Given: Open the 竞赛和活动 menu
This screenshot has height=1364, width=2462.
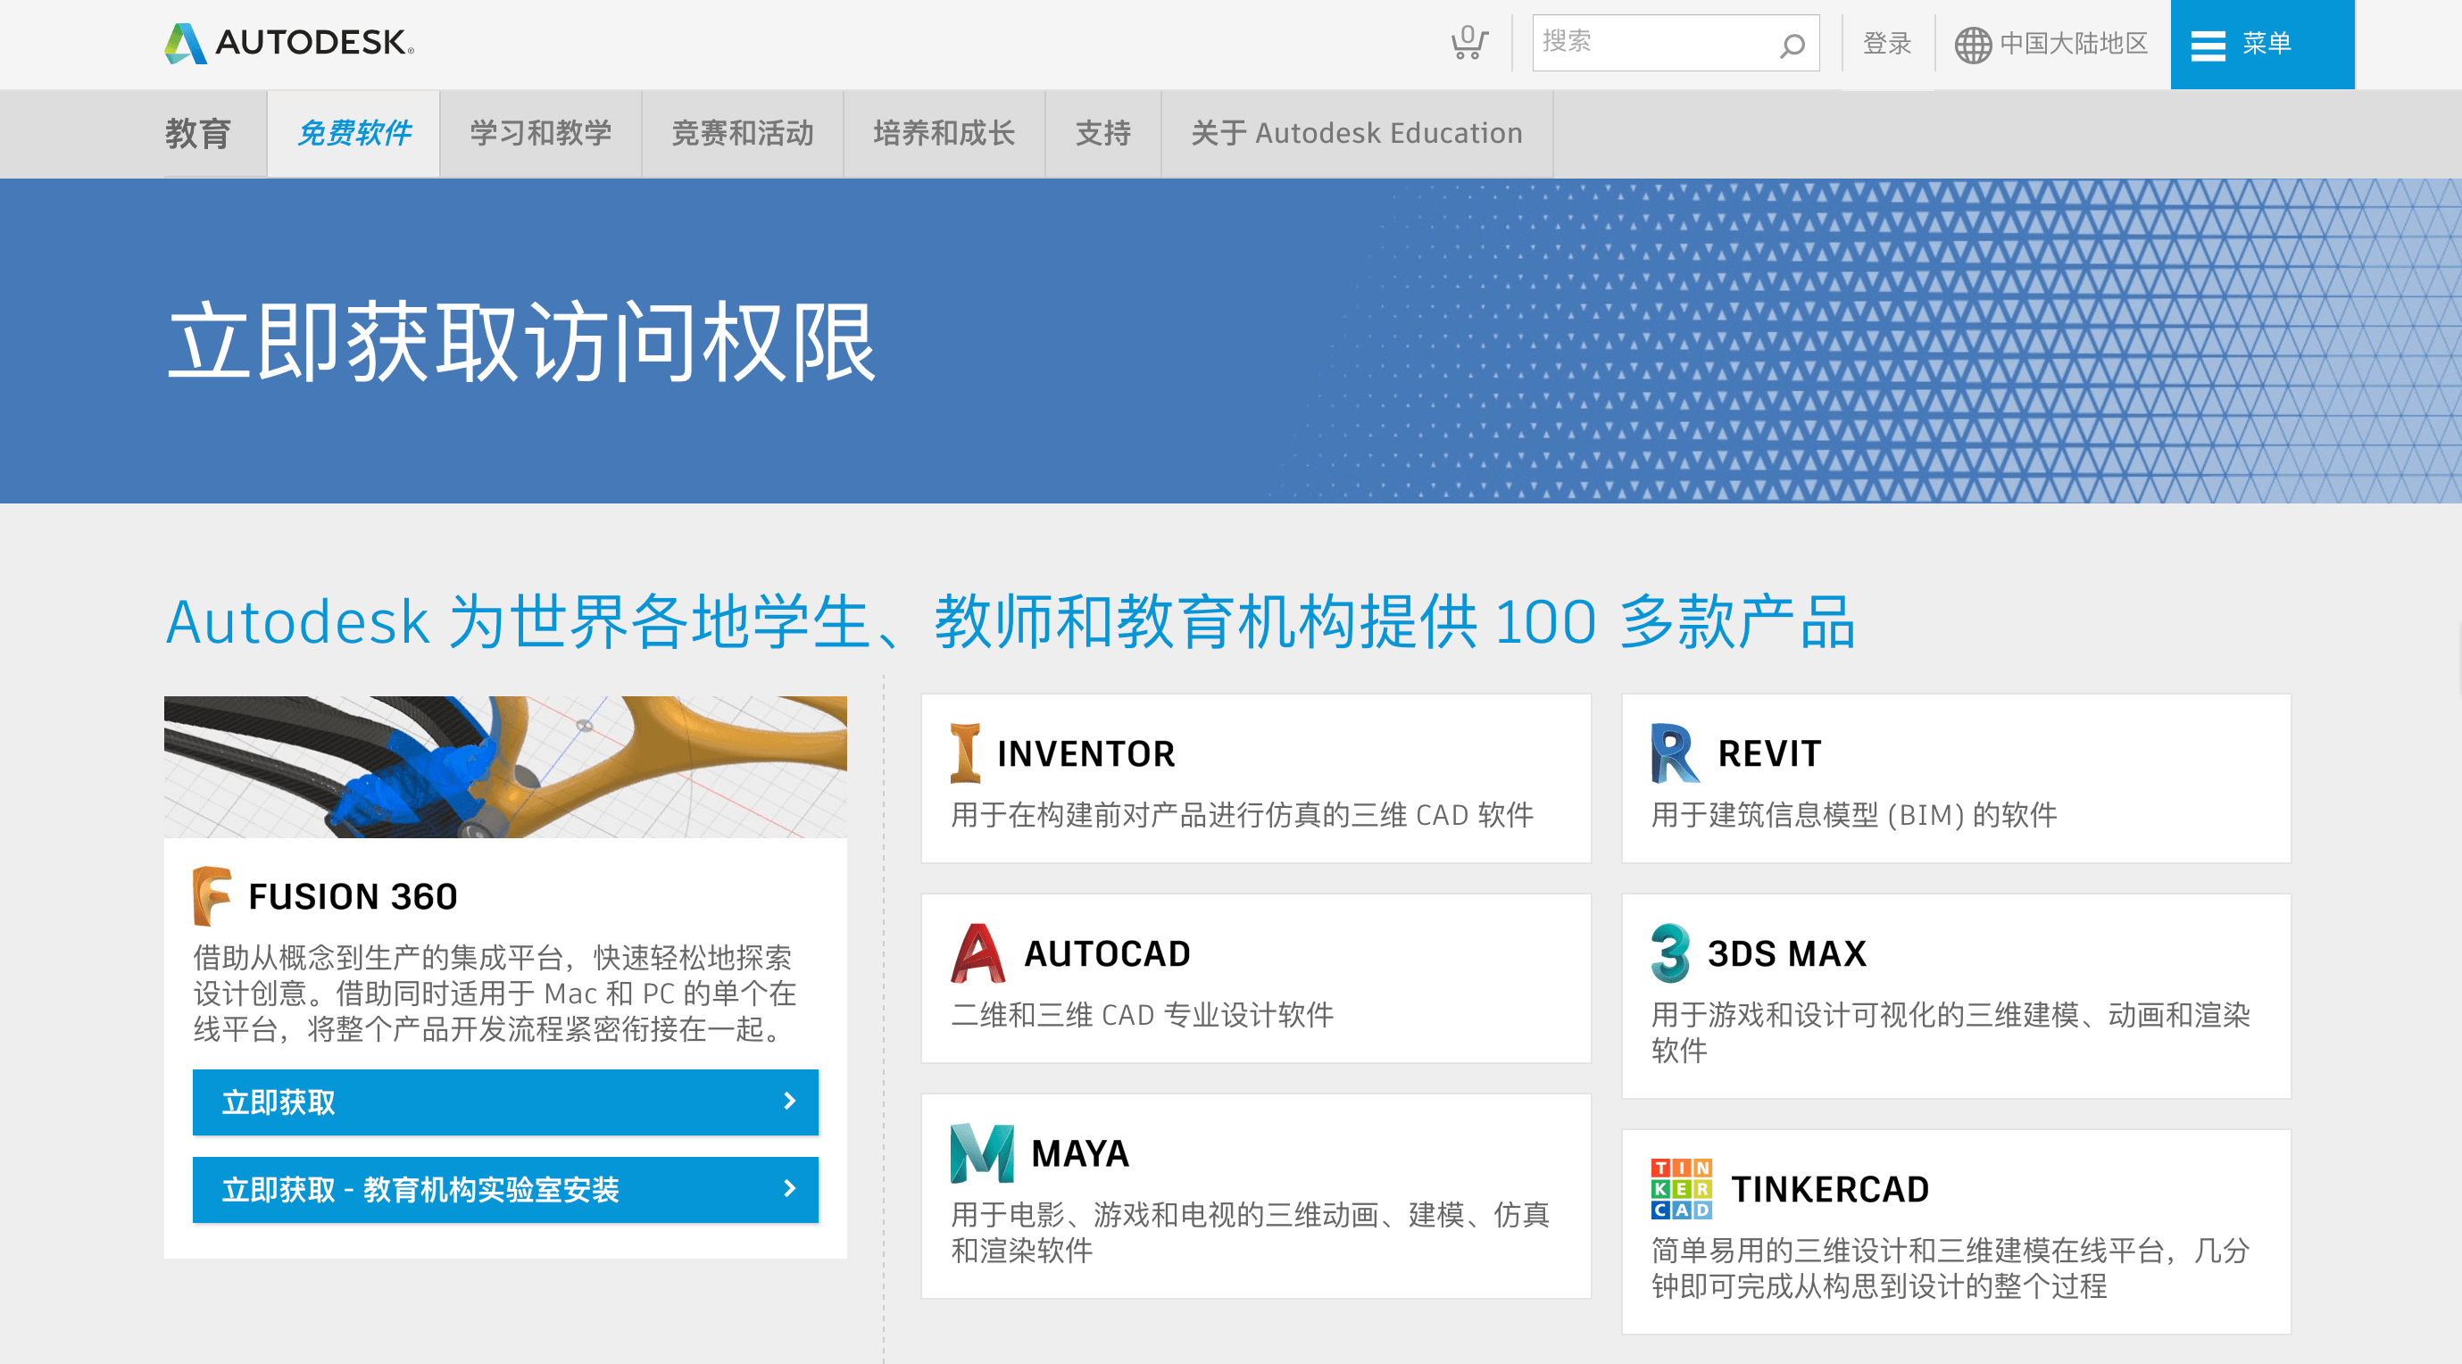Looking at the screenshot, I should click(743, 133).
